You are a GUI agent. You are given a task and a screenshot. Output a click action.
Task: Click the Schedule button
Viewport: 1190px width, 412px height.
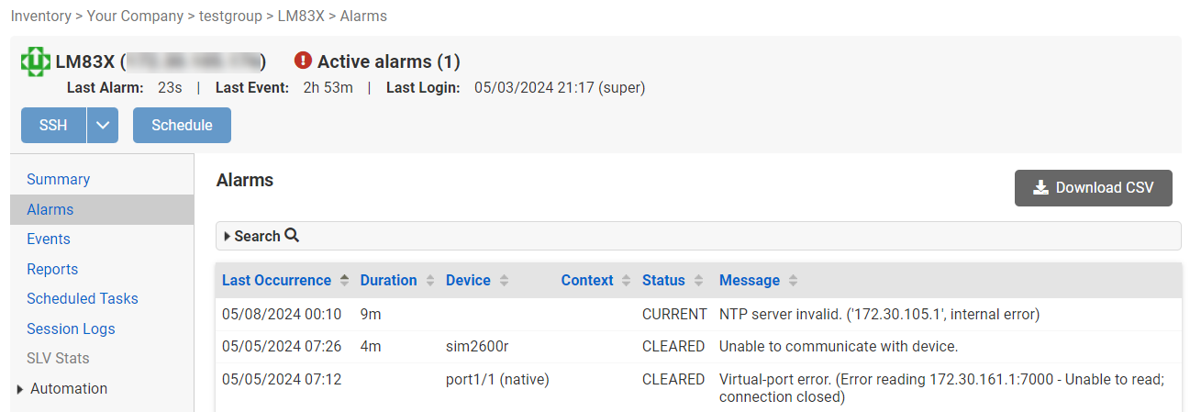182,126
